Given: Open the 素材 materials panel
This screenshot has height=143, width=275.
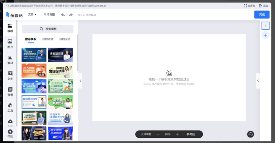Looking at the screenshot, I should [x=10, y=60].
